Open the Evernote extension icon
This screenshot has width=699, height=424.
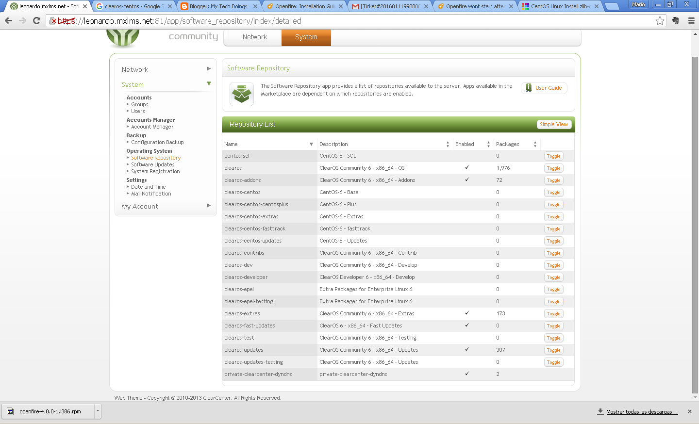coord(675,21)
